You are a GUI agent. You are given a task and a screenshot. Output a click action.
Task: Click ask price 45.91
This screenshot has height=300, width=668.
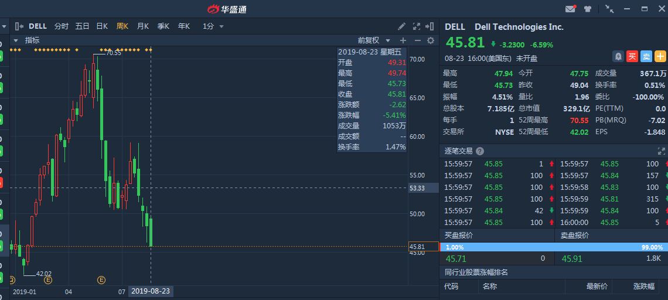pos(572,258)
